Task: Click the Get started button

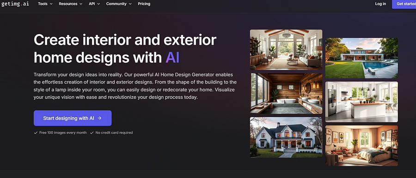Action: (x=404, y=4)
